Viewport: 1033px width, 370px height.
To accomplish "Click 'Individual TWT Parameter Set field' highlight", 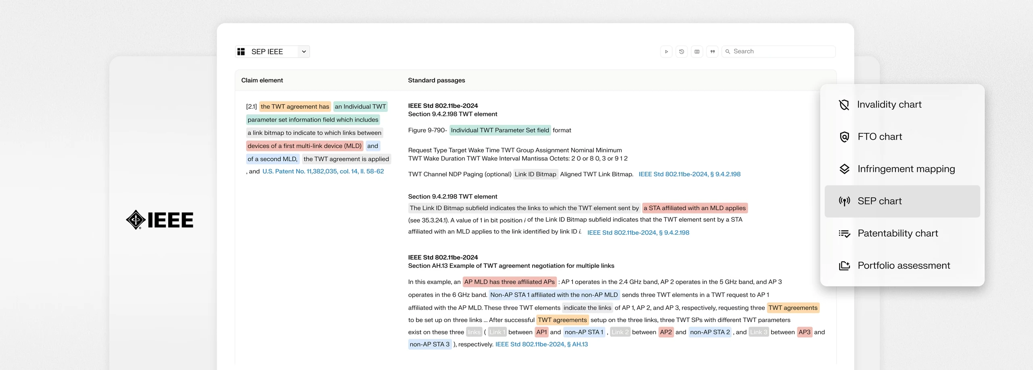I will point(500,130).
